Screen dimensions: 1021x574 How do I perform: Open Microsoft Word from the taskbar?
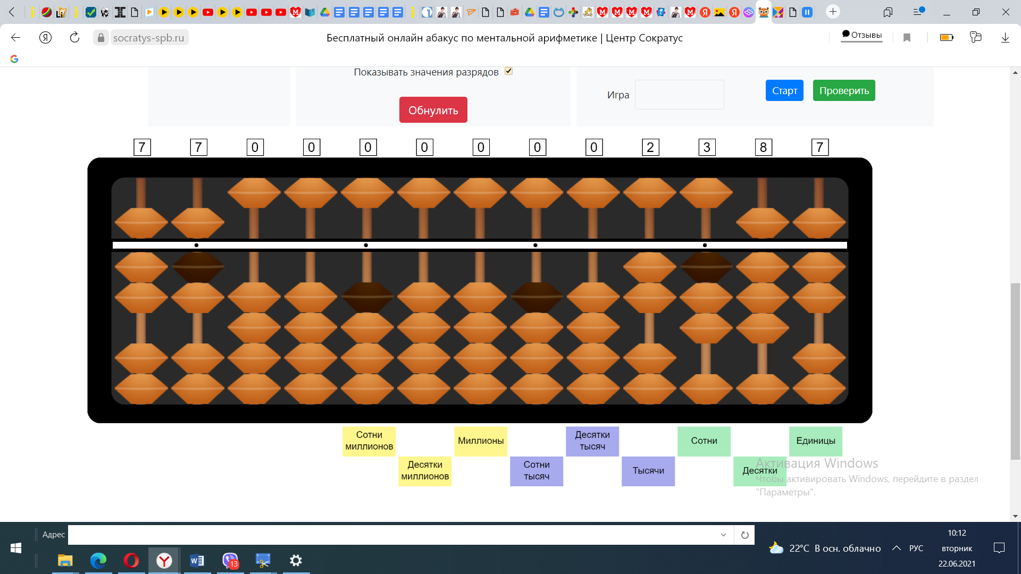197,560
